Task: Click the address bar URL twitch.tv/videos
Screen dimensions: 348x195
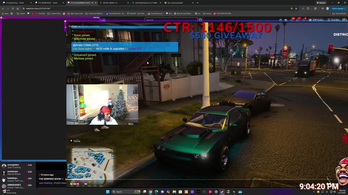Action: pos(38,8)
